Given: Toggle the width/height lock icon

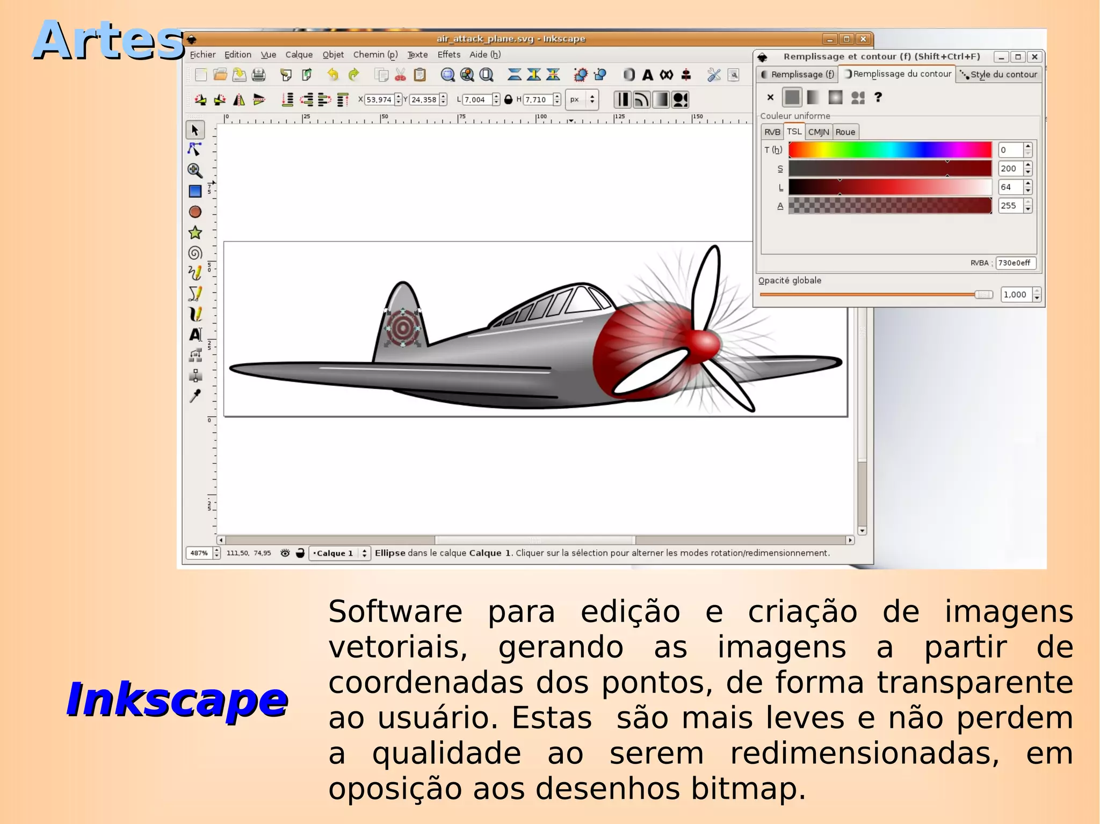Looking at the screenshot, I should pyautogui.click(x=508, y=99).
